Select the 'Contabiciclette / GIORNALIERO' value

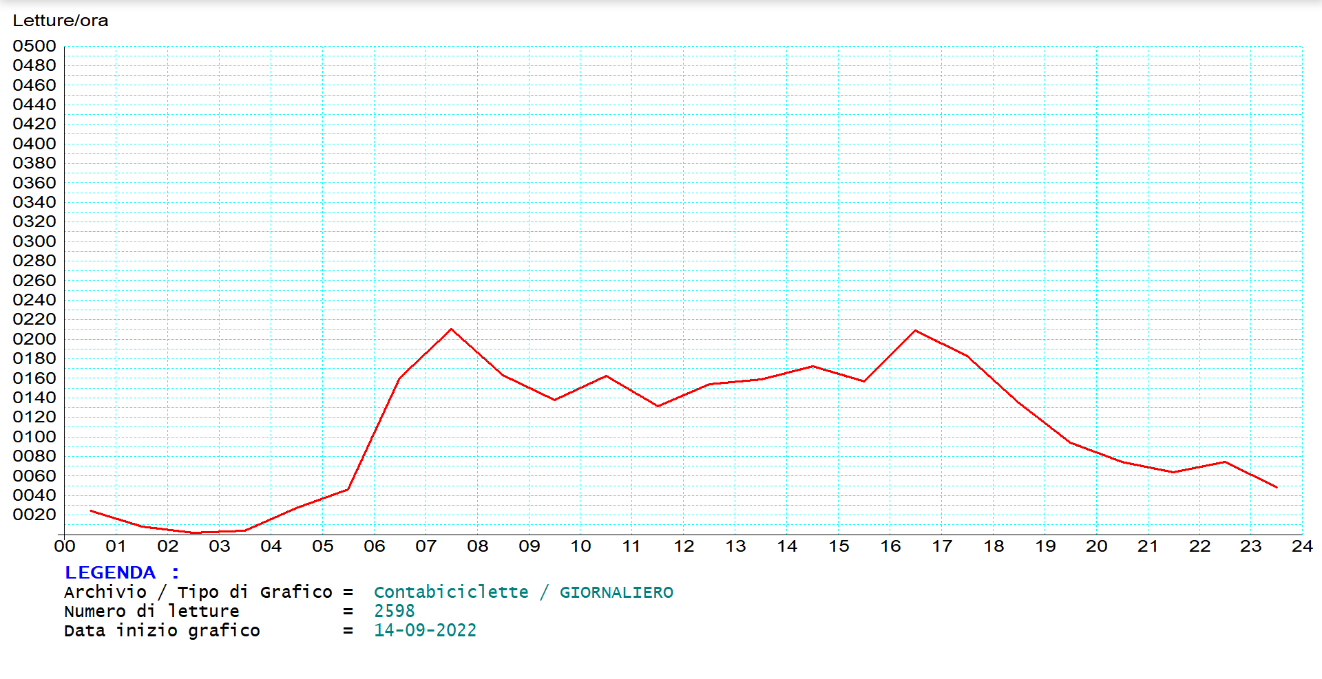pos(523,592)
